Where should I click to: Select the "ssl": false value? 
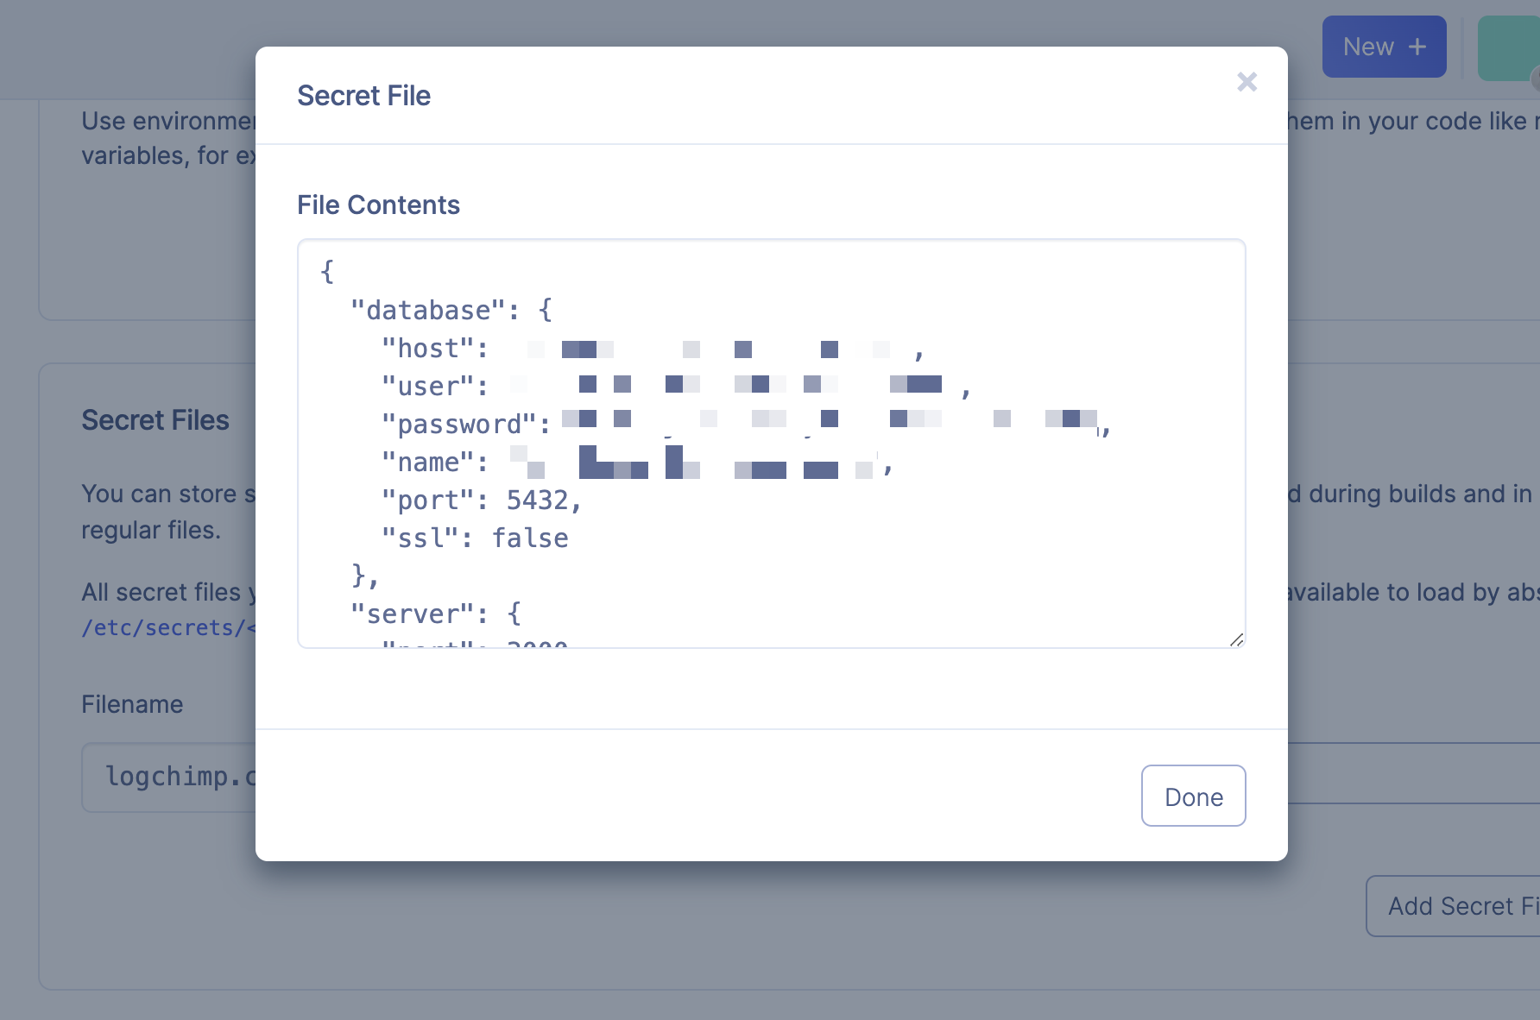click(474, 537)
